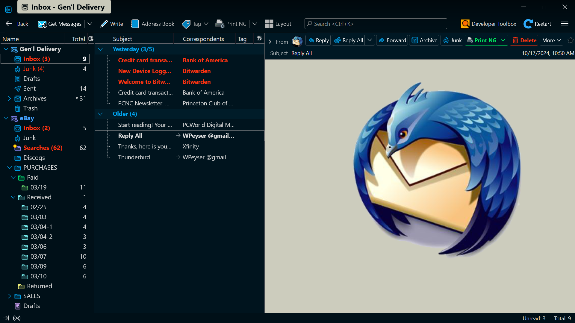
Task: Open the Layout menu
Action: pyautogui.click(x=278, y=24)
